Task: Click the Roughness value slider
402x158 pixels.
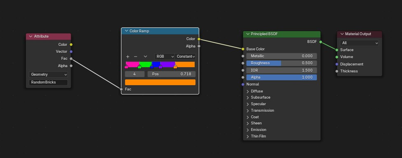Action: pyautogui.click(x=281, y=63)
